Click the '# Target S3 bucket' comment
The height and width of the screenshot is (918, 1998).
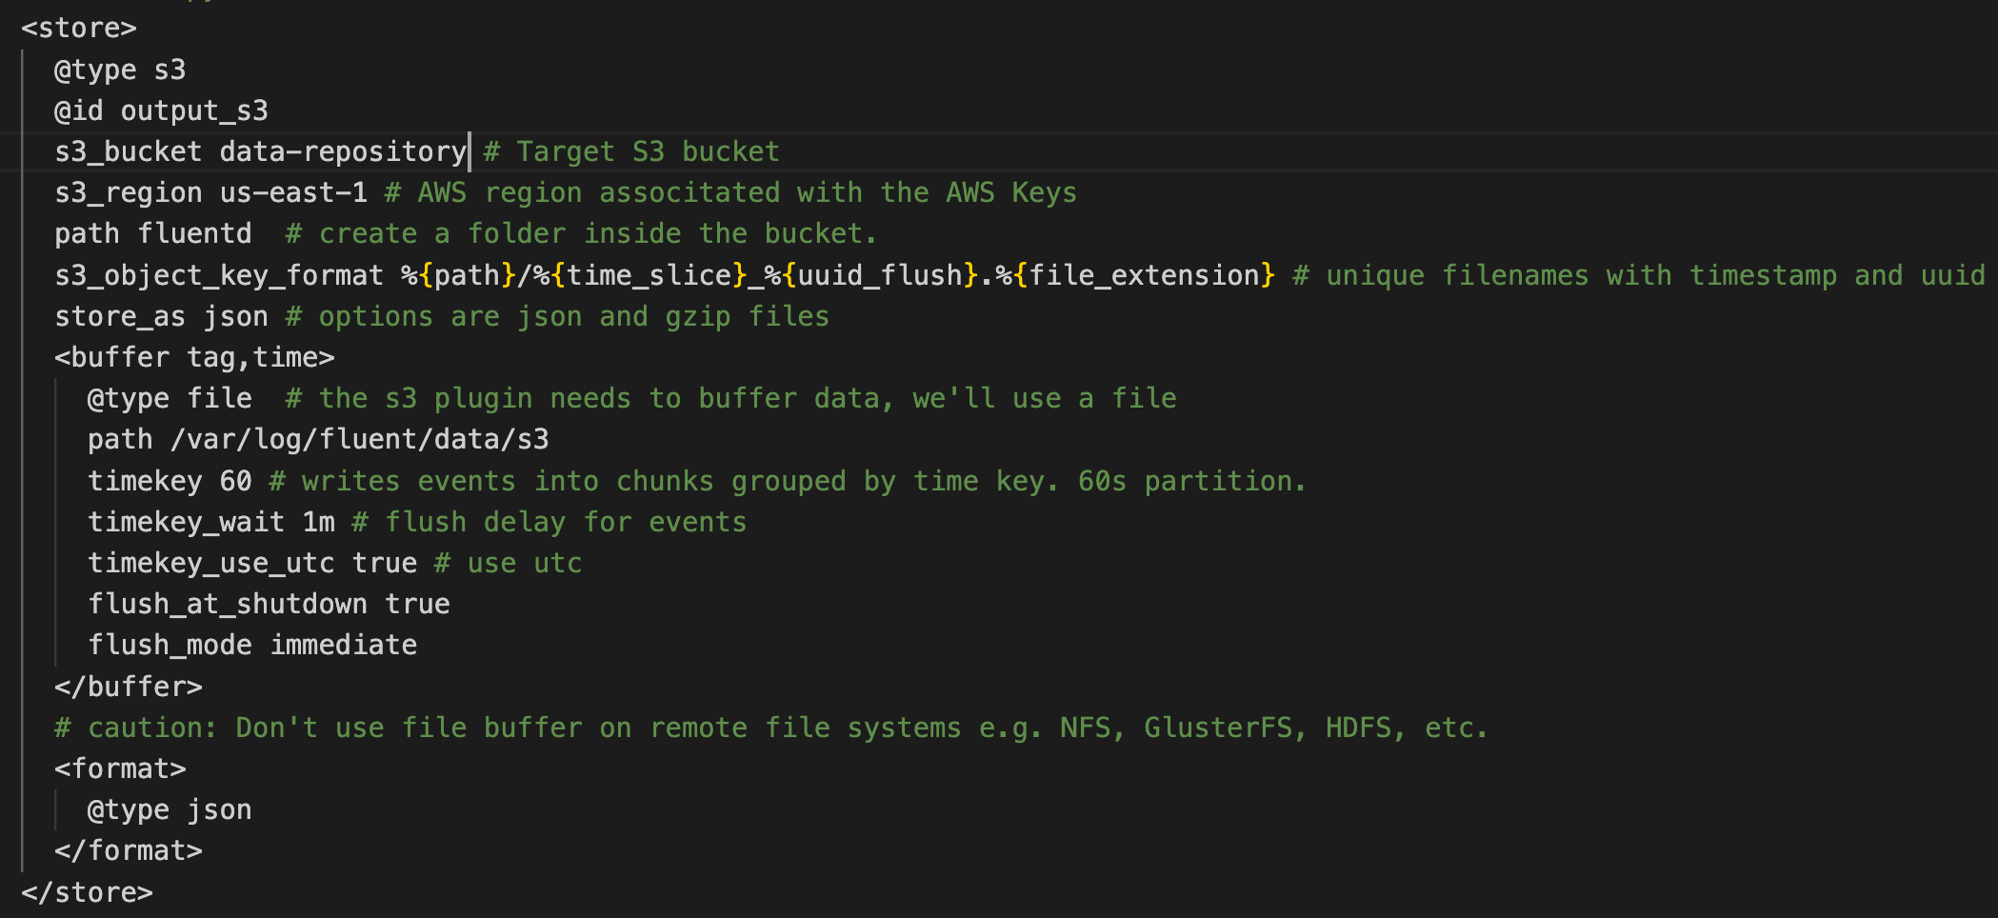[x=631, y=151]
